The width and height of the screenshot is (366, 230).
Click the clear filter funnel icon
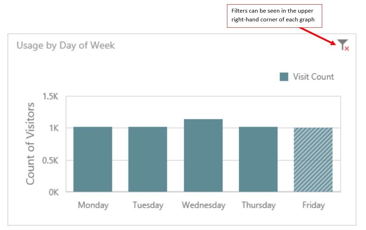[343, 45]
